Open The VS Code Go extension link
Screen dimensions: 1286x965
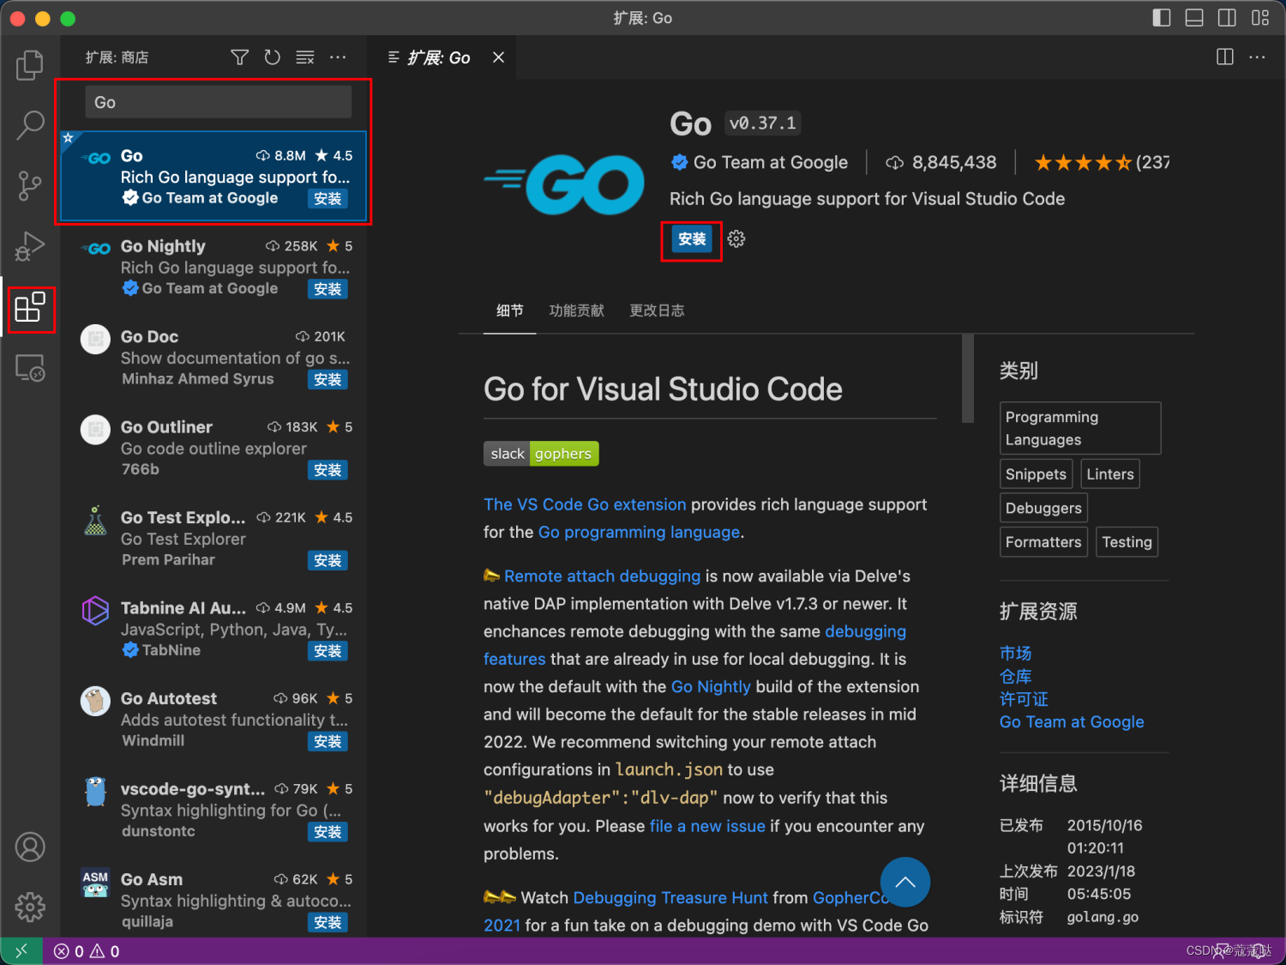[585, 504]
